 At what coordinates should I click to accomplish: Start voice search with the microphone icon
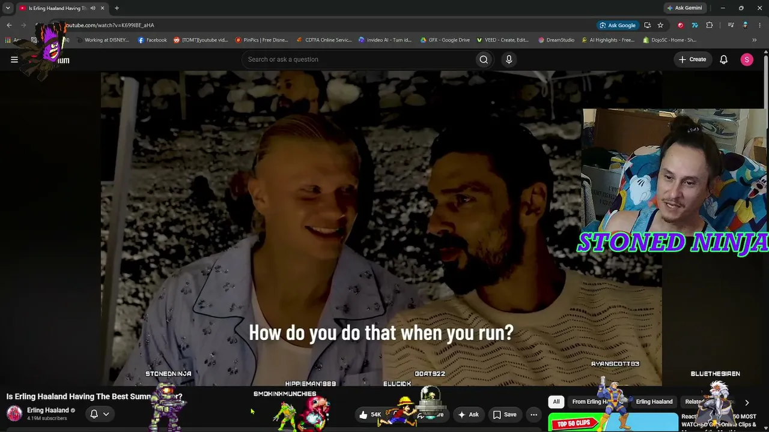pos(509,59)
